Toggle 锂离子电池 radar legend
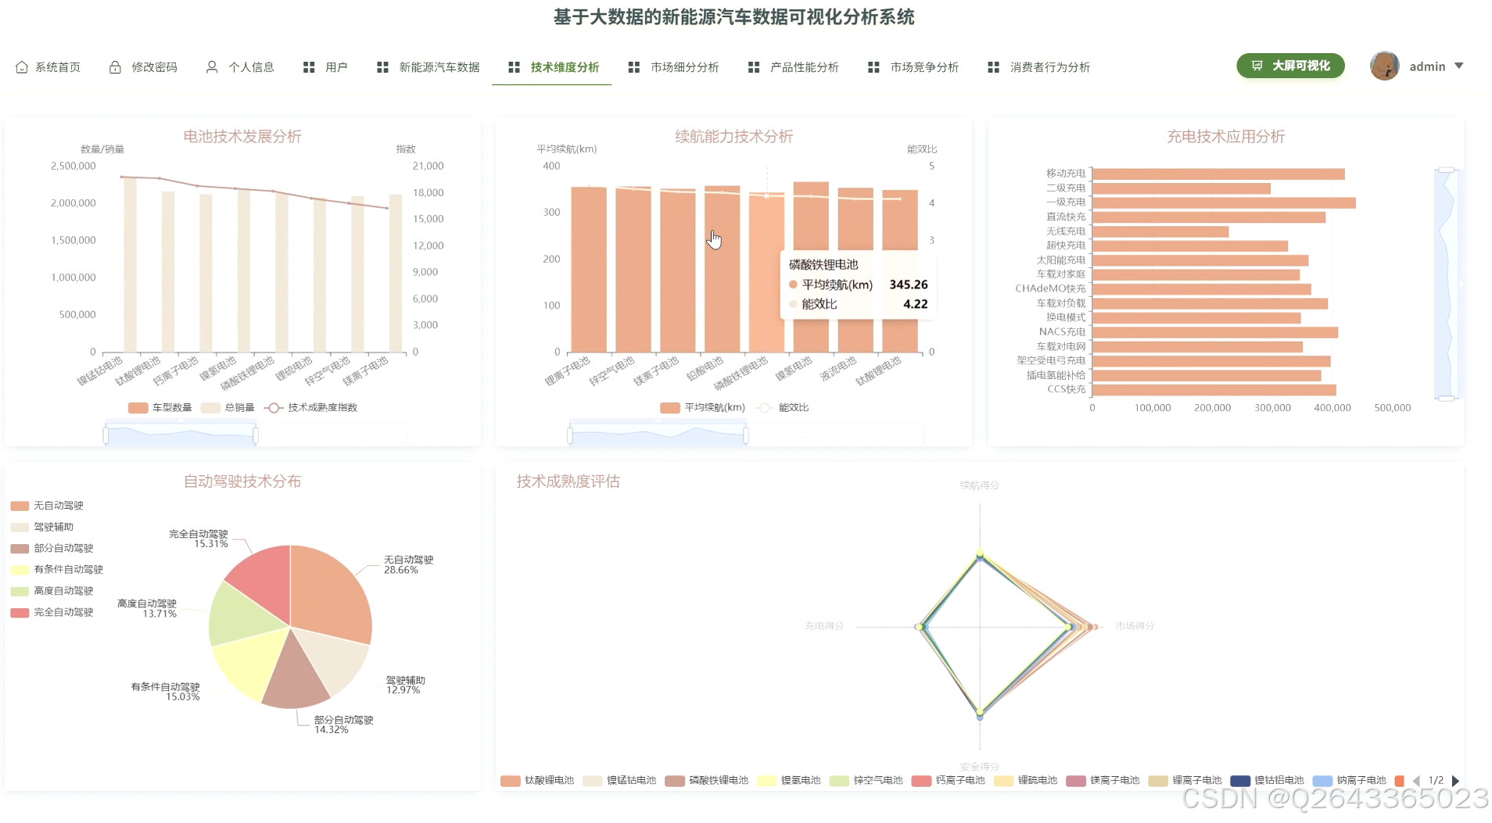This screenshot has height=823, width=1492. click(x=1185, y=780)
